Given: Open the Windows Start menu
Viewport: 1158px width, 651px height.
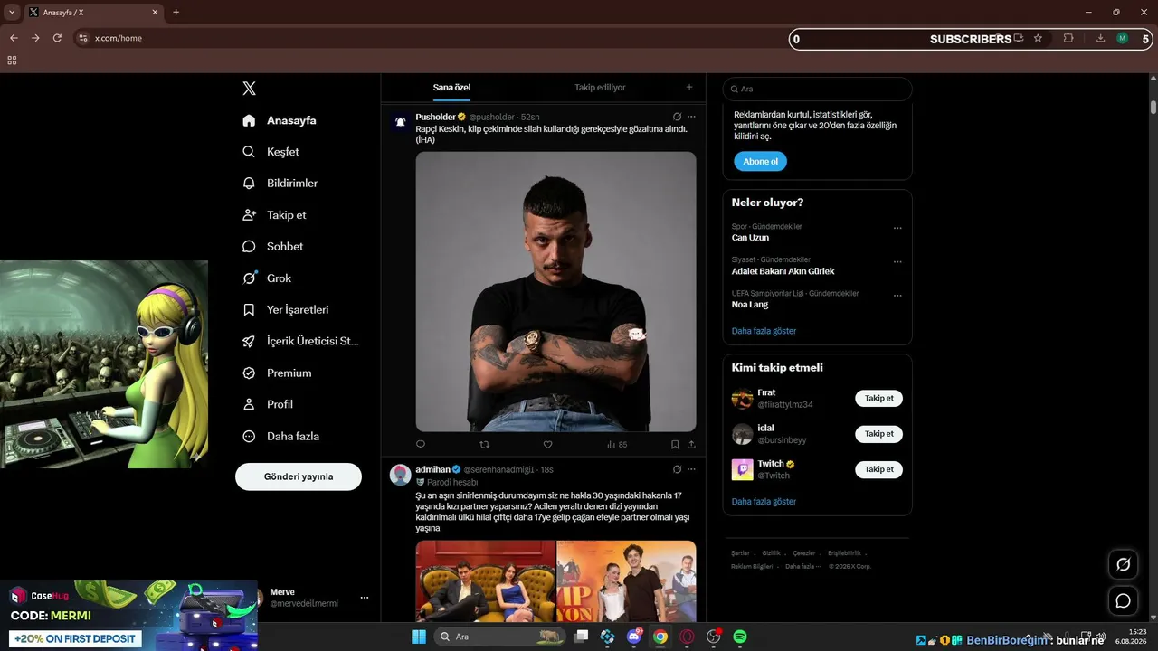Looking at the screenshot, I should click(419, 637).
